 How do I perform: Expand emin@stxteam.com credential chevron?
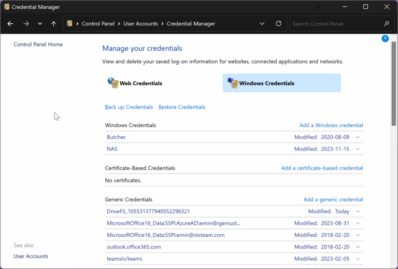(x=358, y=235)
